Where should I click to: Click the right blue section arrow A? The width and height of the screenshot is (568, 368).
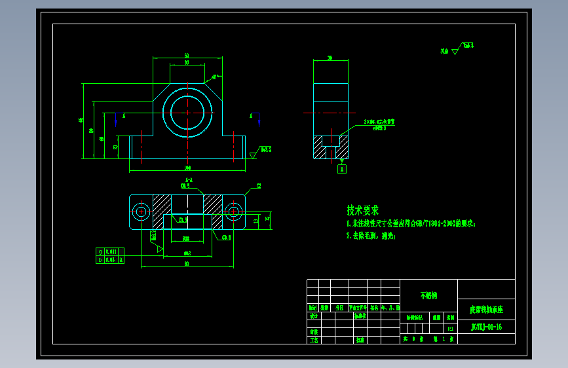tap(259, 120)
